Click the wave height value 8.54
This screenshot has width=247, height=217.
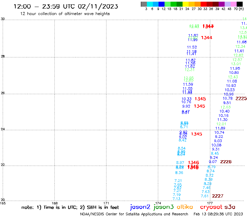pyautogui.click(x=182, y=148)
